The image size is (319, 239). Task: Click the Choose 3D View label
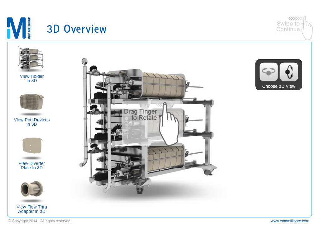coord(279,86)
